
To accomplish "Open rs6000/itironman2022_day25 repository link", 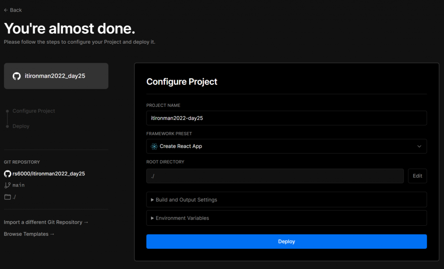I will (x=49, y=174).
